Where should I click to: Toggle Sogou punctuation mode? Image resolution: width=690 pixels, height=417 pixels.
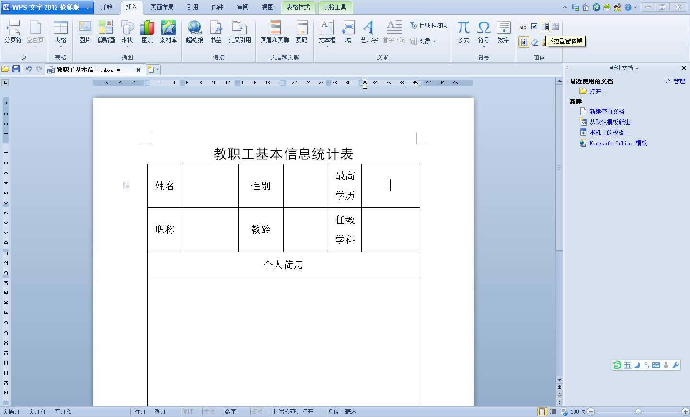(646, 365)
